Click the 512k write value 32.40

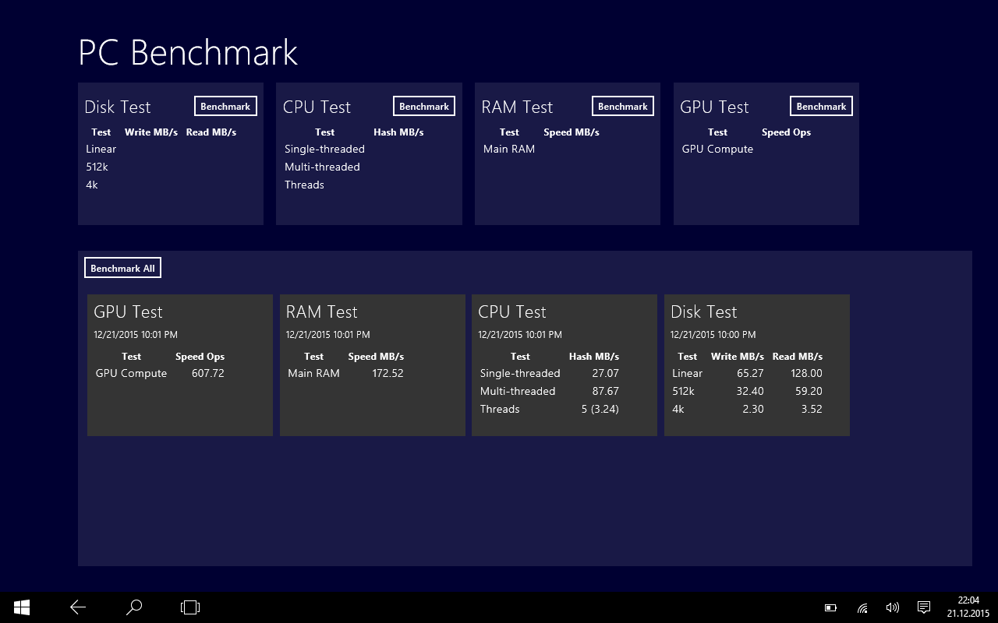(750, 392)
